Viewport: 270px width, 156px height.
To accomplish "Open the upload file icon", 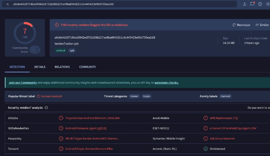I will click(244, 4).
